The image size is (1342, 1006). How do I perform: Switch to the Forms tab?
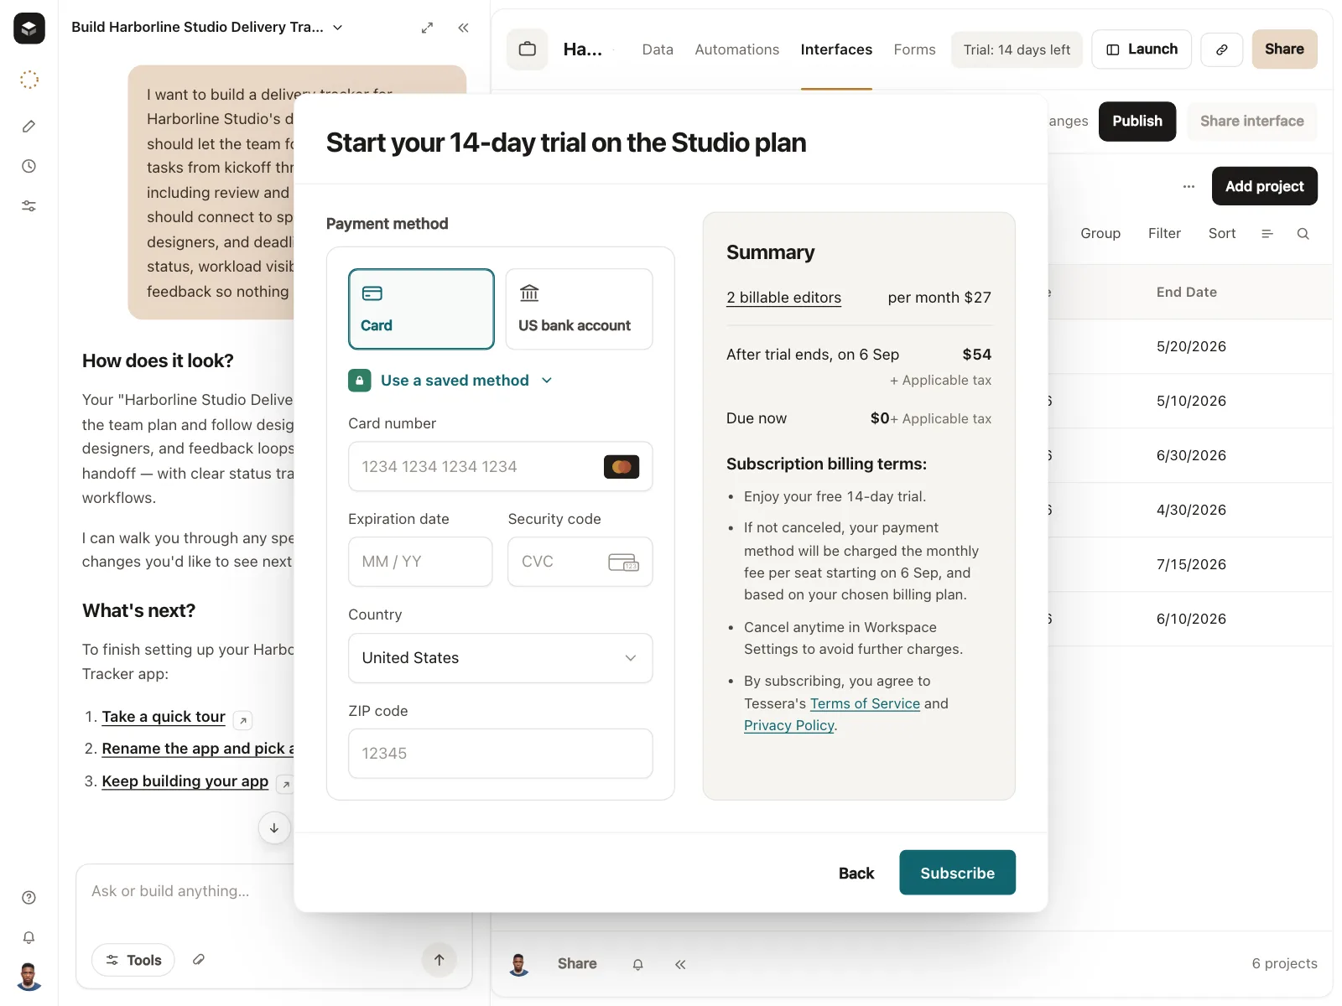(x=914, y=49)
